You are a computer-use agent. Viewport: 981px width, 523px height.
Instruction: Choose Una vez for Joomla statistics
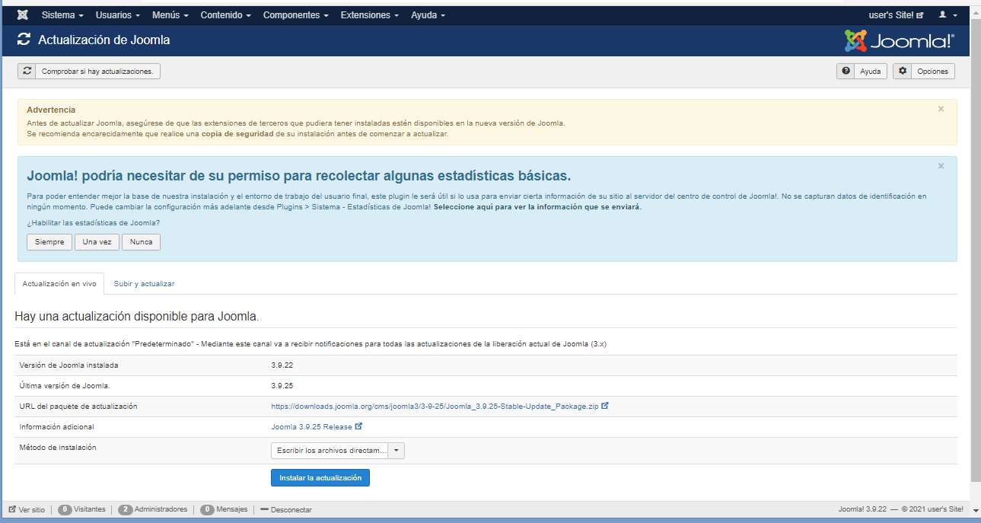[97, 242]
